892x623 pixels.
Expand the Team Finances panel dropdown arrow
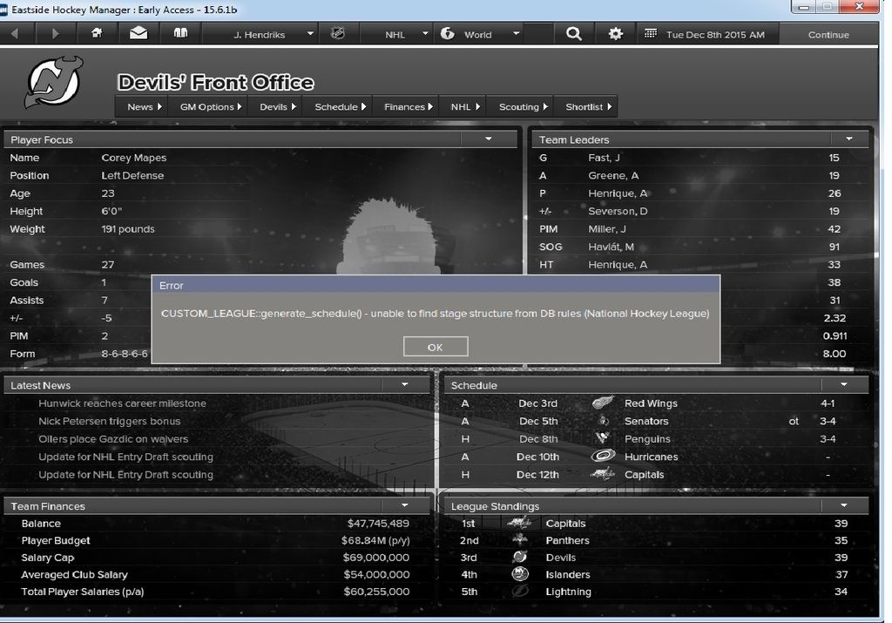tap(404, 505)
